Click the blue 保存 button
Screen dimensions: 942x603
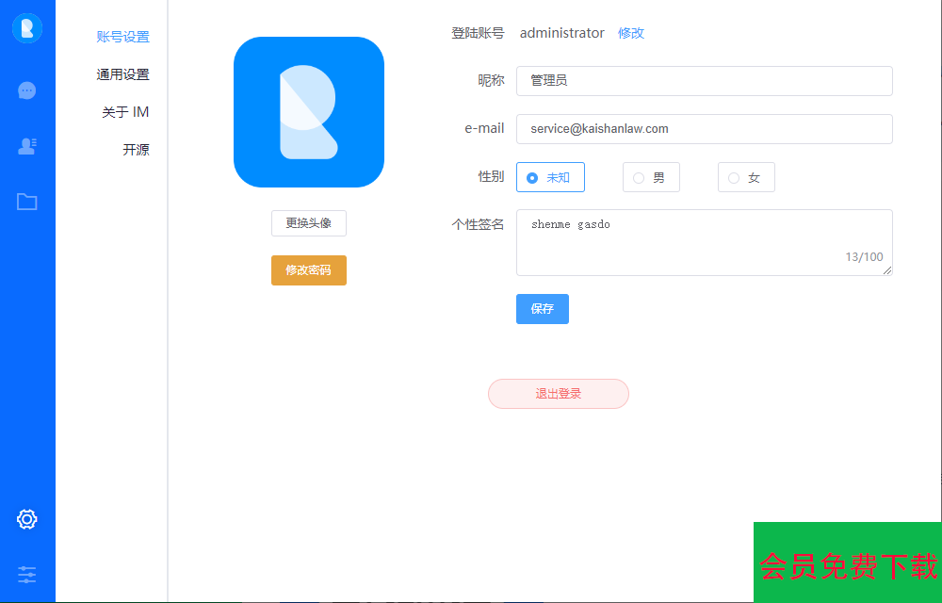pos(543,309)
